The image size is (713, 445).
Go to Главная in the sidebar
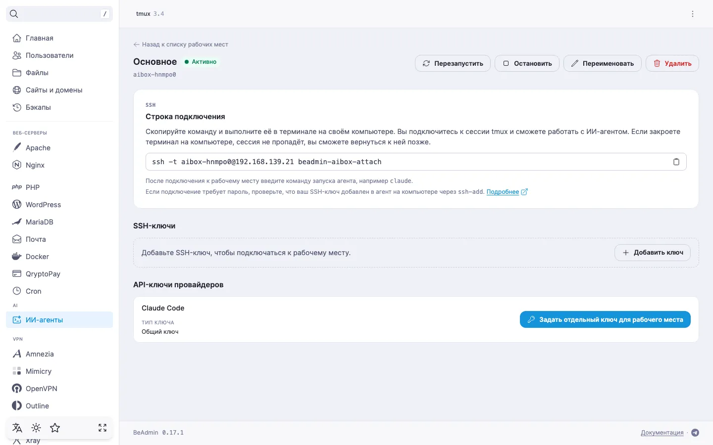tap(59, 38)
